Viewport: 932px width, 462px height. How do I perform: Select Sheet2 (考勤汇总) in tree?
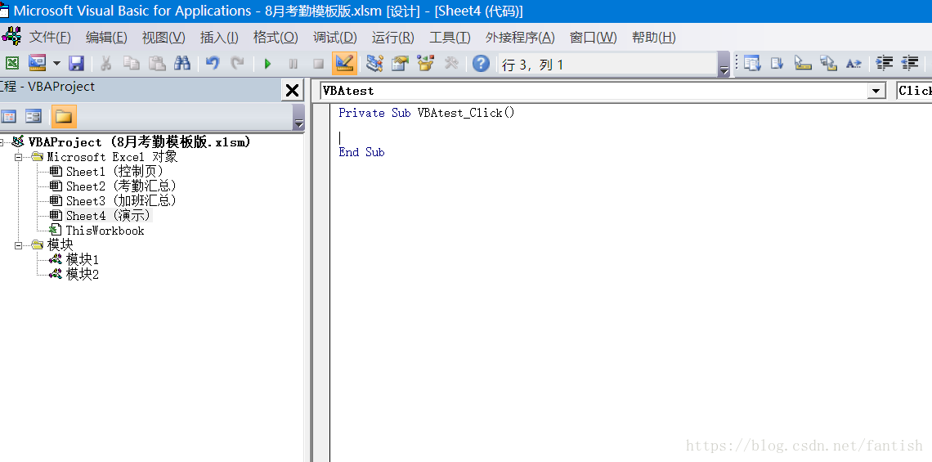point(122,186)
